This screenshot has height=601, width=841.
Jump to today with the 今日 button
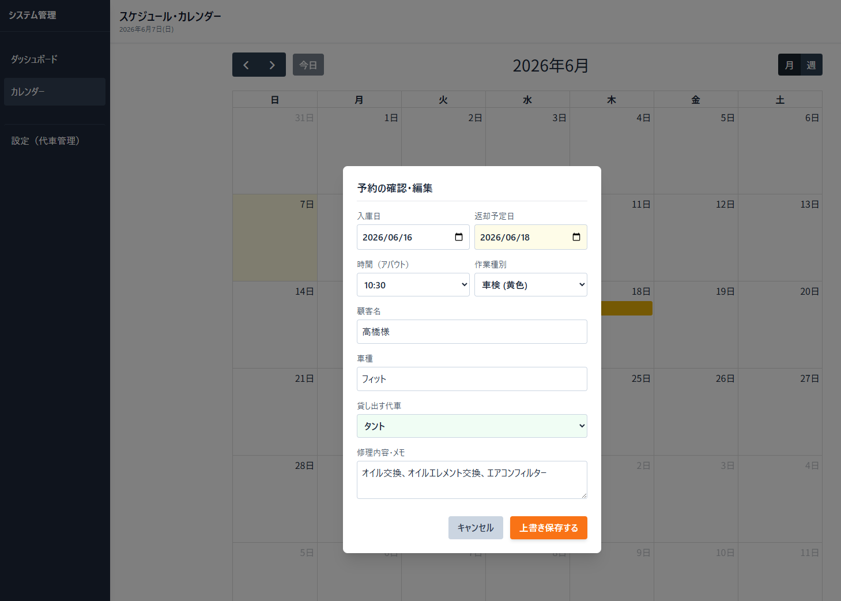[x=308, y=65]
